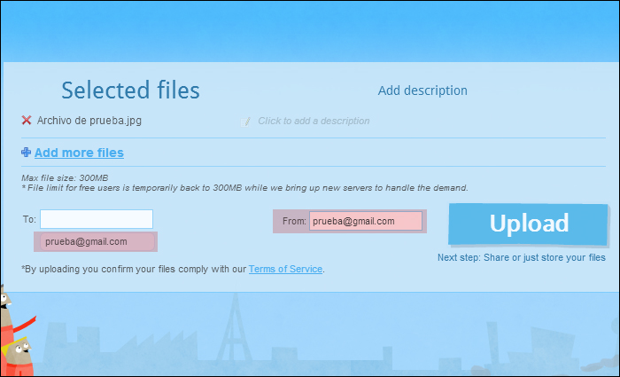Select the Archivo de prueba.jpg filename
This screenshot has height=377, width=620.
pyautogui.click(x=89, y=121)
